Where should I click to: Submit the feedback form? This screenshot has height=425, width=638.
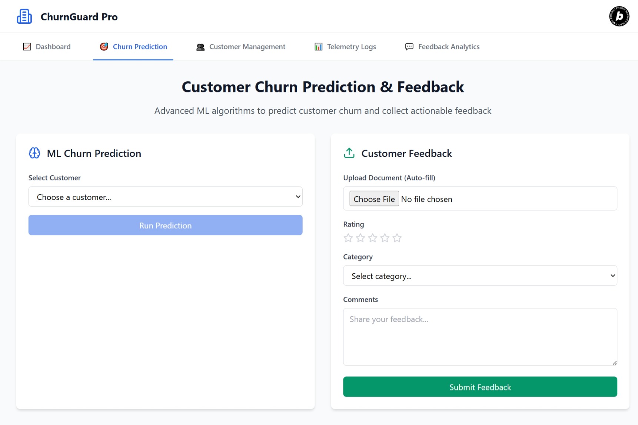pos(480,387)
